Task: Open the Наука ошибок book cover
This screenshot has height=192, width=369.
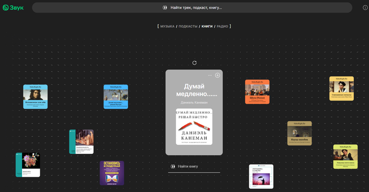Action: (299, 133)
